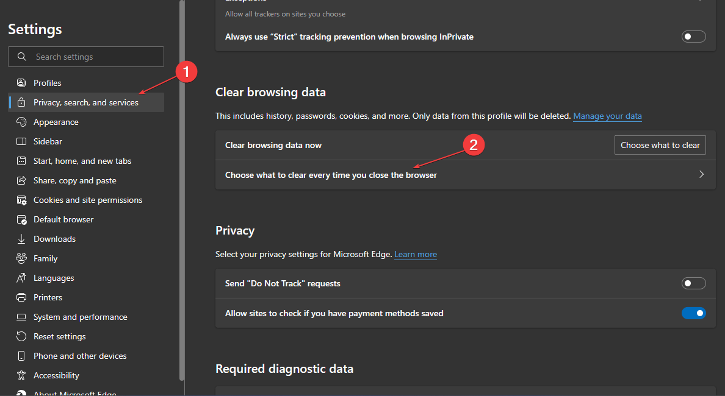725x396 pixels.
Task: Click the Appearance palette icon
Action: coord(21,122)
